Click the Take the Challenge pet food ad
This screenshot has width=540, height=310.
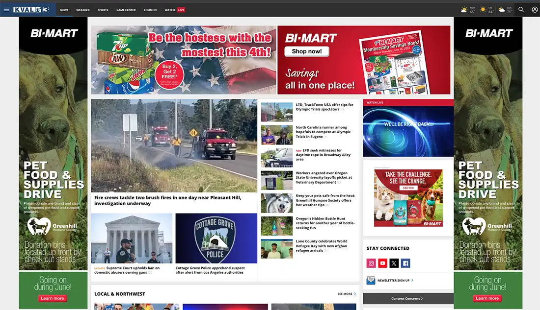[x=408, y=198]
